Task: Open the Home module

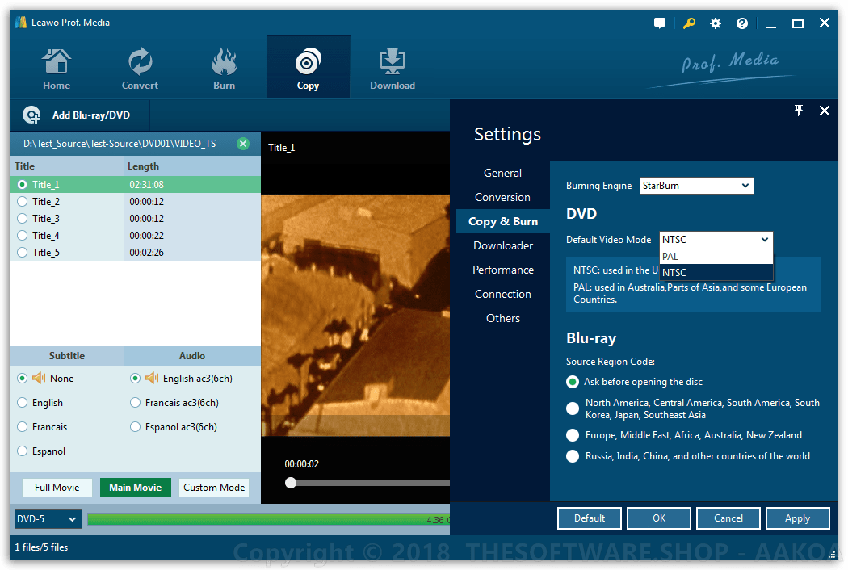Action: pos(57,69)
